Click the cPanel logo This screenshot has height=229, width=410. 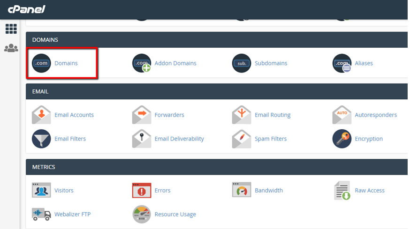[26, 9]
